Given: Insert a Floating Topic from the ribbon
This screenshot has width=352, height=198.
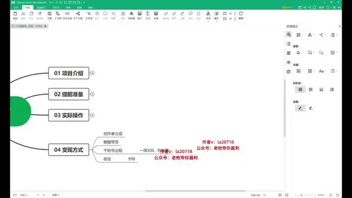Looking at the screenshot, I should click(x=67, y=14).
